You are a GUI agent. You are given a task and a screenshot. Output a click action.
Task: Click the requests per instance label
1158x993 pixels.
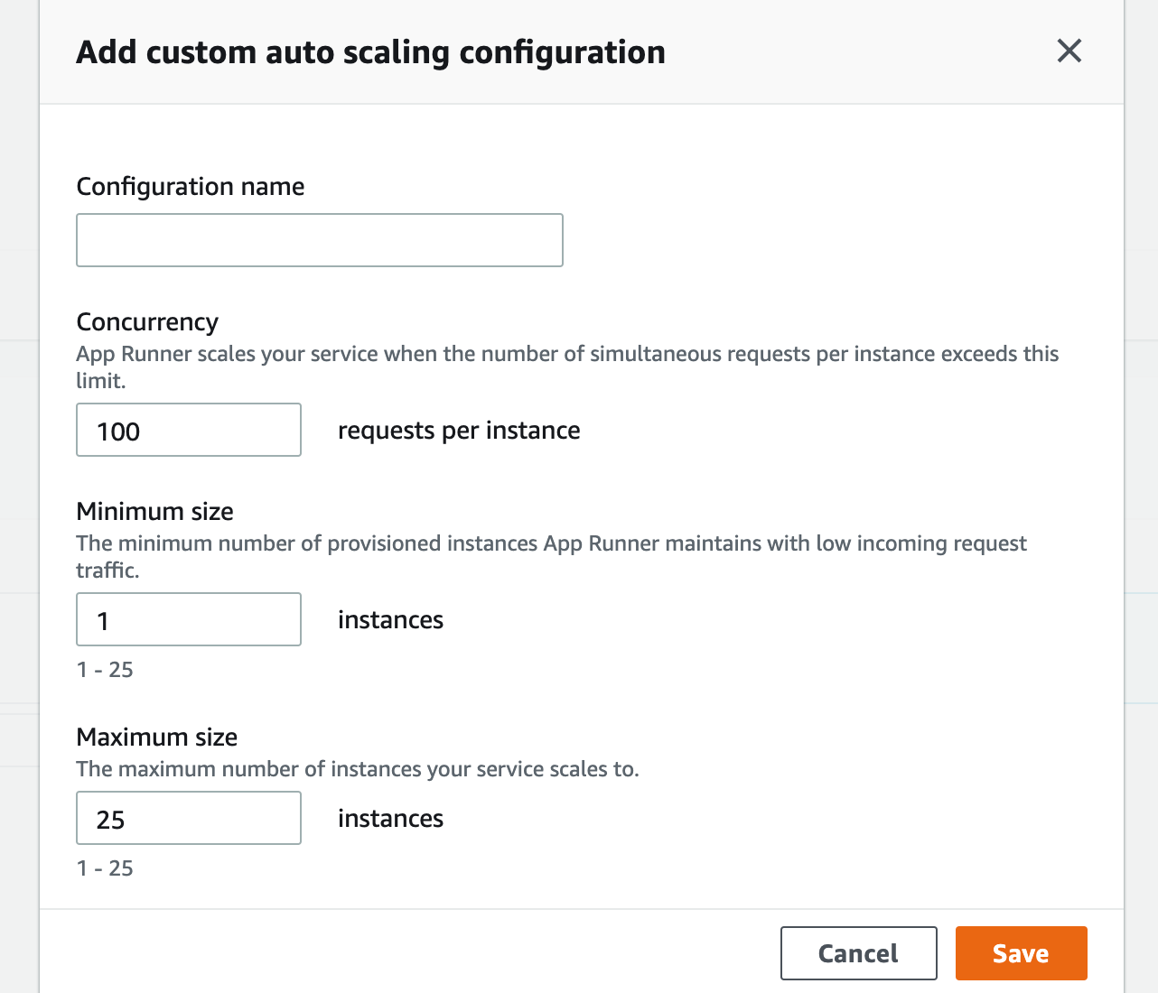[x=458, y=430]
